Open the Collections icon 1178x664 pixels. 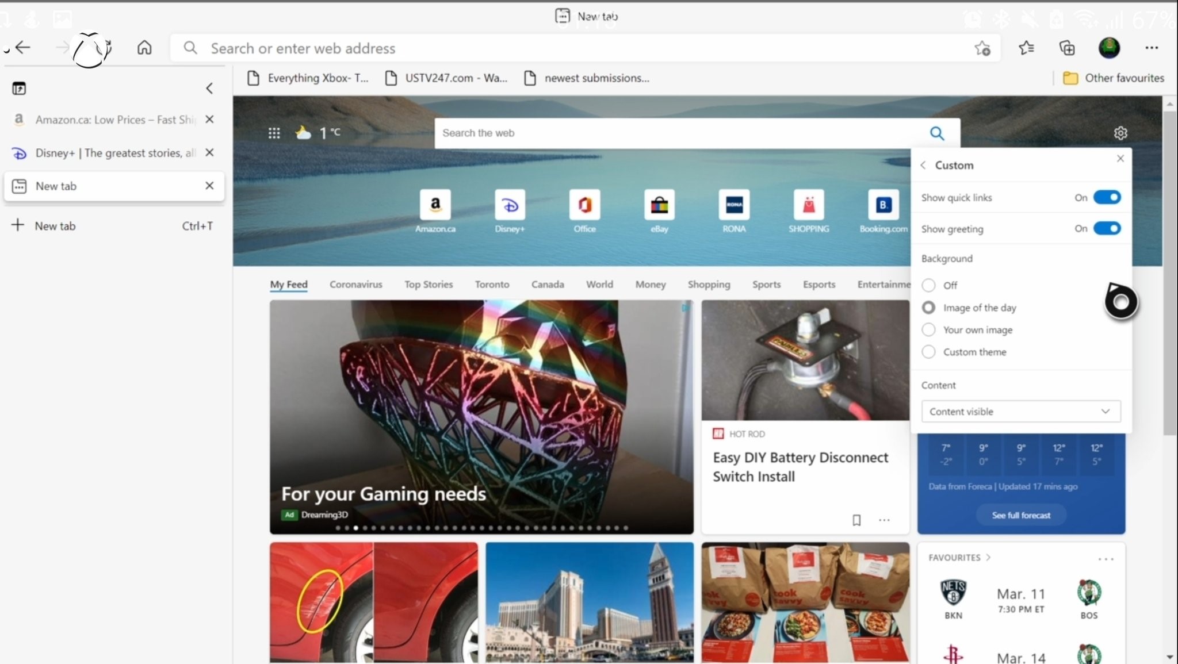pyautogui.click(x=1067, y=48)
